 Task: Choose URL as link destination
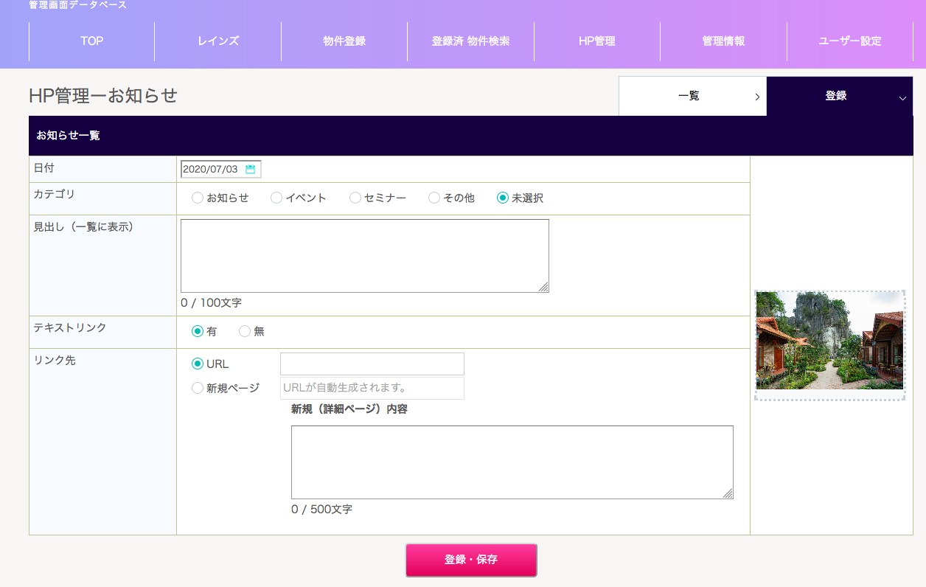[198, 364]
